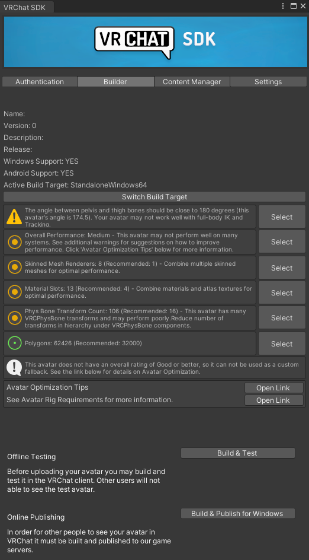Click the Phys Bone Transform Count icon
The image size is (309, 560).
[x=15, y=317]
